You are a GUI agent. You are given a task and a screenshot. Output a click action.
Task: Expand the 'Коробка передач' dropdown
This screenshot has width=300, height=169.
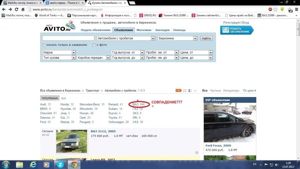[93, 58]
